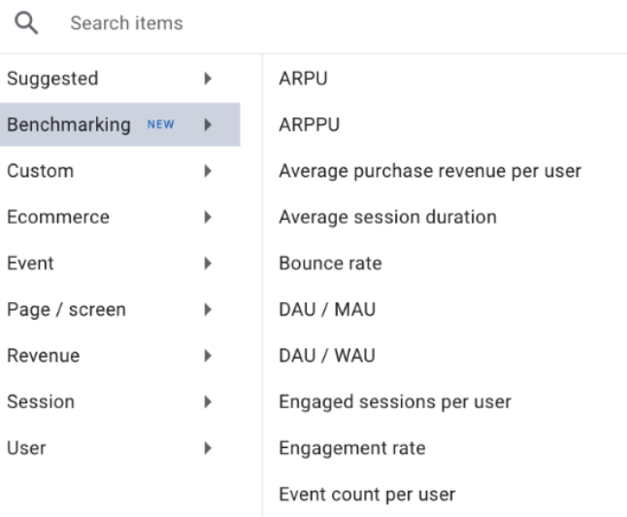
Task: Expand the User submenu arrow
Action: 208,448
